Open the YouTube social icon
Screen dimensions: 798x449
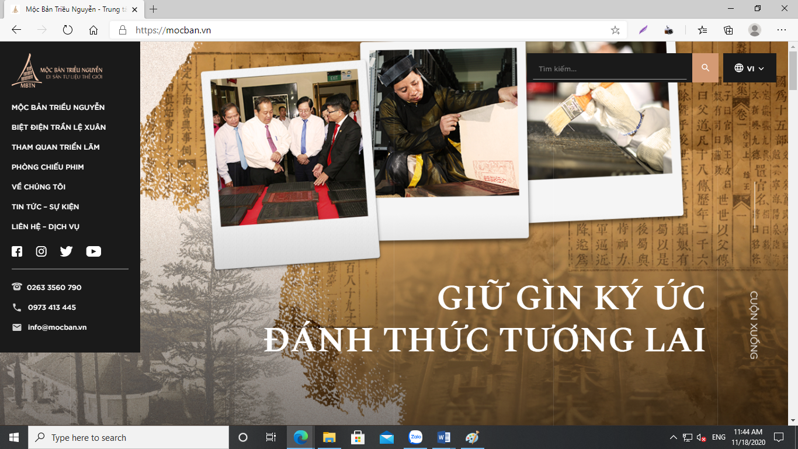[x=93, y=251]
